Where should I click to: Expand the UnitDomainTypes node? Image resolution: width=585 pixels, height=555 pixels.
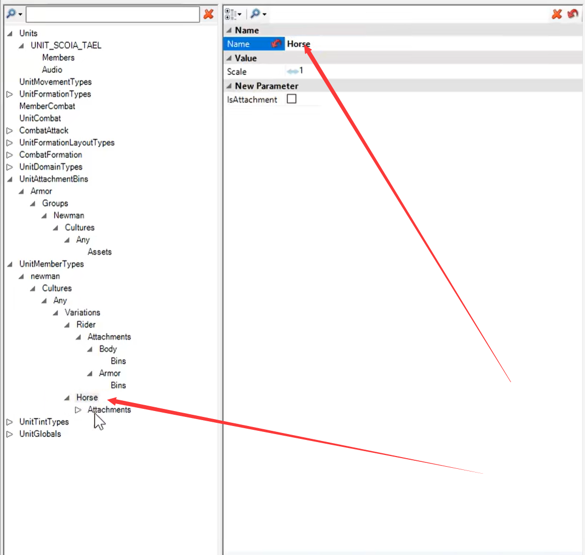point(10,167)
